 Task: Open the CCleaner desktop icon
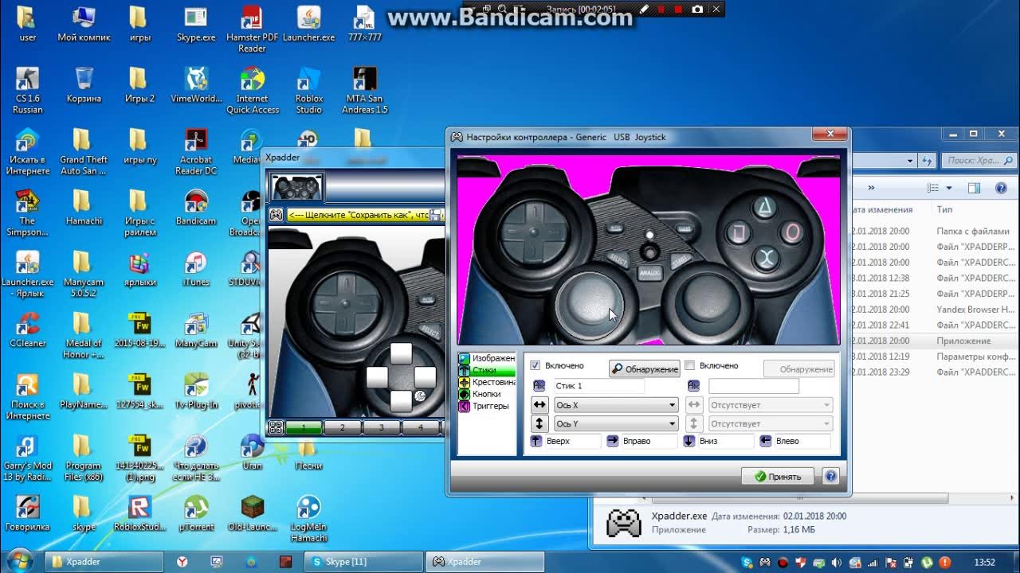[27, 330]
